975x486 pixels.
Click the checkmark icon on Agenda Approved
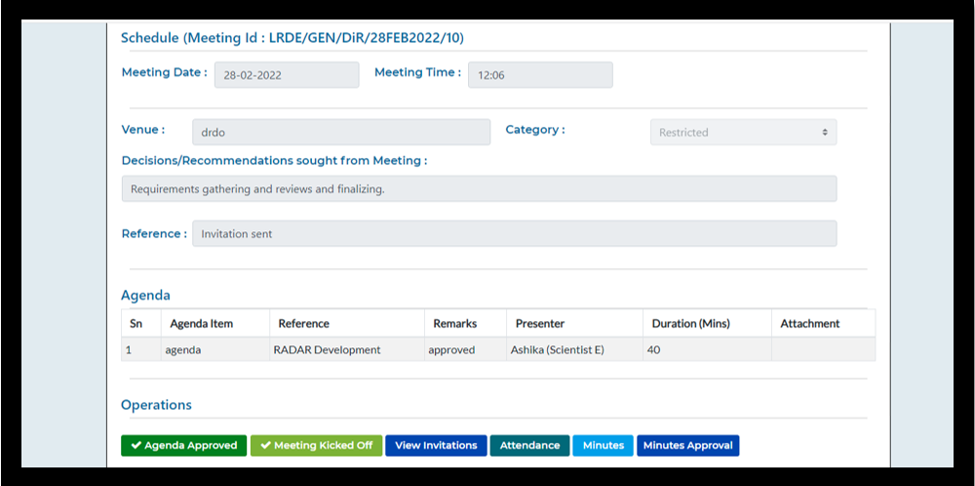click(136, 446)
